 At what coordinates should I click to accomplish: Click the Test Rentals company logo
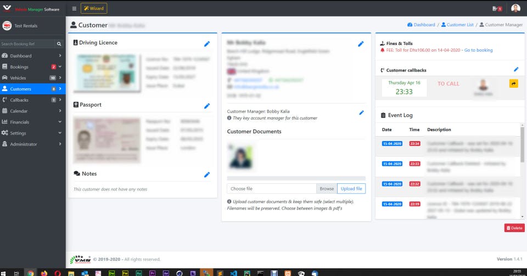click(7, 26)
